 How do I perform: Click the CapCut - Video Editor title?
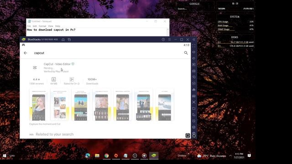pyautogui.click(x=57, y=64)
